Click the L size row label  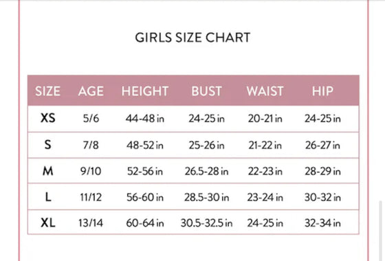pyautogui.click(x=48, y=197)
